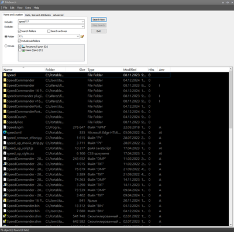Open the Exclude pattern dropdown
This screenshot has width=234, height=232.
82,27
